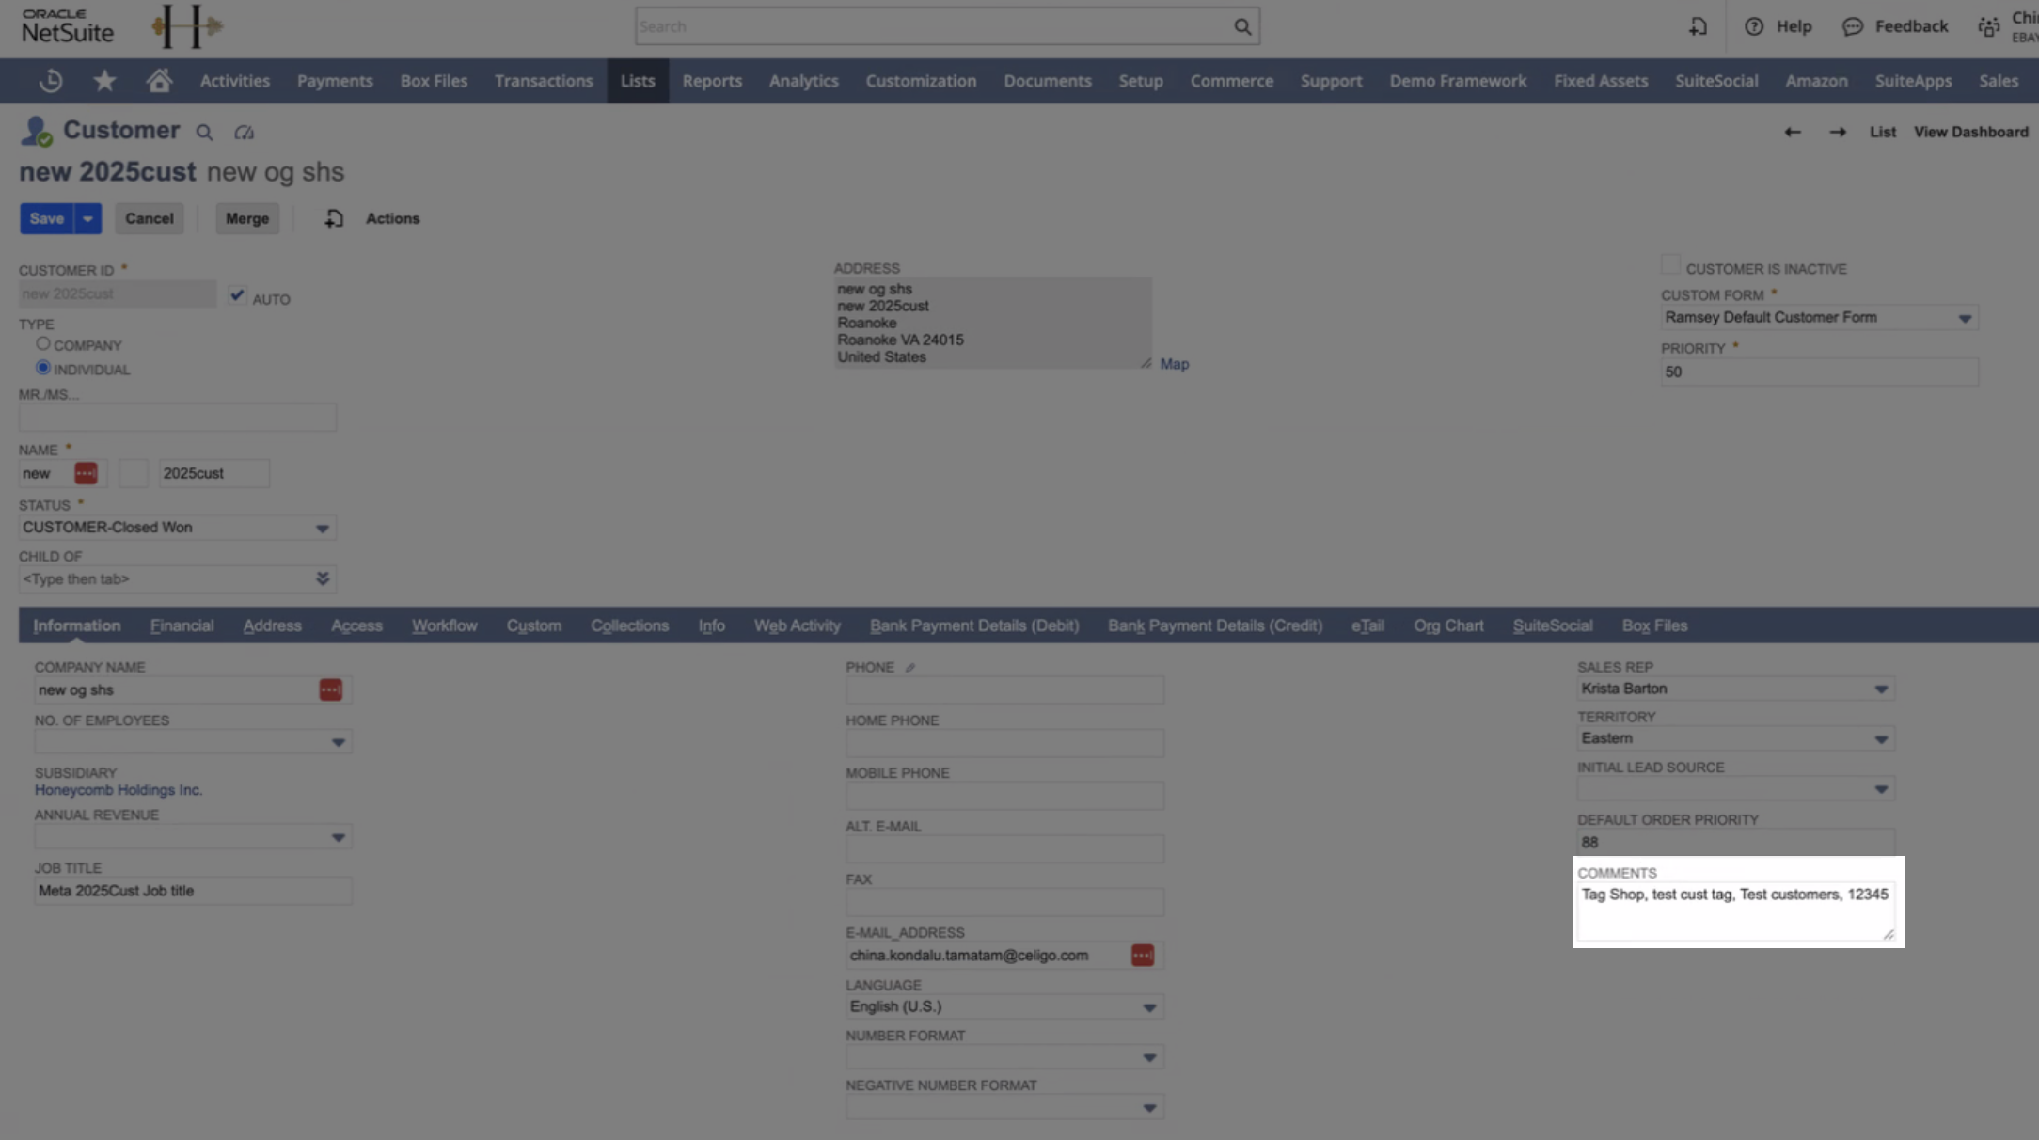Image resolution: width=2039 pixels, height=1140 pixels.
Task: Click the red icon beside email address
Action: 1142,955
